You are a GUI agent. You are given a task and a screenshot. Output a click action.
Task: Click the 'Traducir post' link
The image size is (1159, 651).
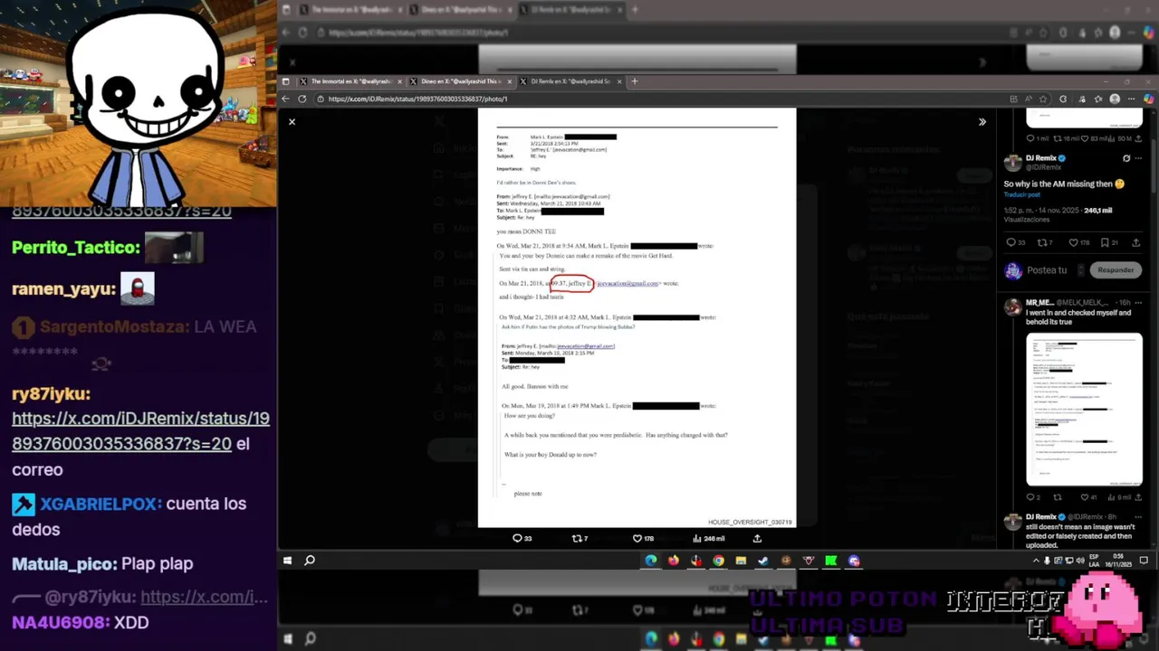1021,194
